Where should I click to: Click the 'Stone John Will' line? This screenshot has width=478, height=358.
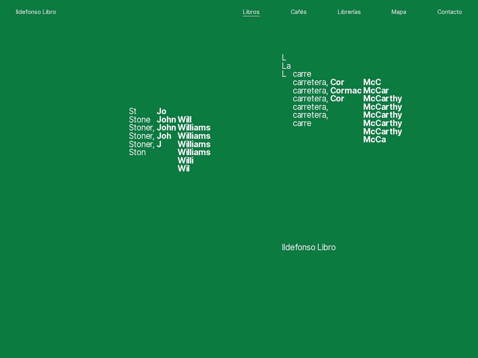161,120
